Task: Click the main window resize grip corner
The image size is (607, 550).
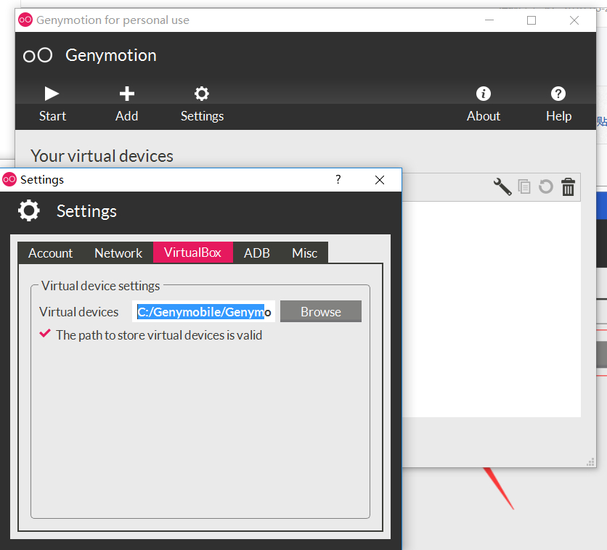Action: click(590, 461)
